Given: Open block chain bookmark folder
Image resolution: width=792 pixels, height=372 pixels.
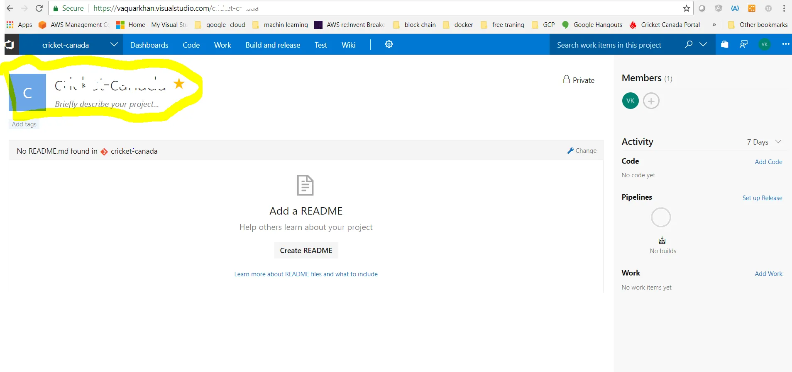Looking at the screenshot, I should point(414,25).
